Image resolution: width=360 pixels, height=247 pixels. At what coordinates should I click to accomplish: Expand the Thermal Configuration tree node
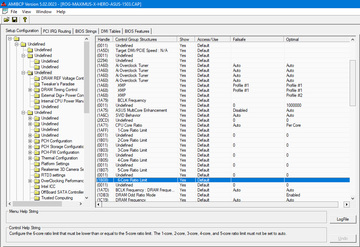point(30,158)
